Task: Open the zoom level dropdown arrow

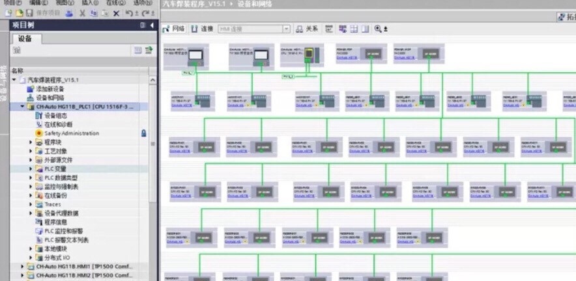Action: click(x=386, y=29)
